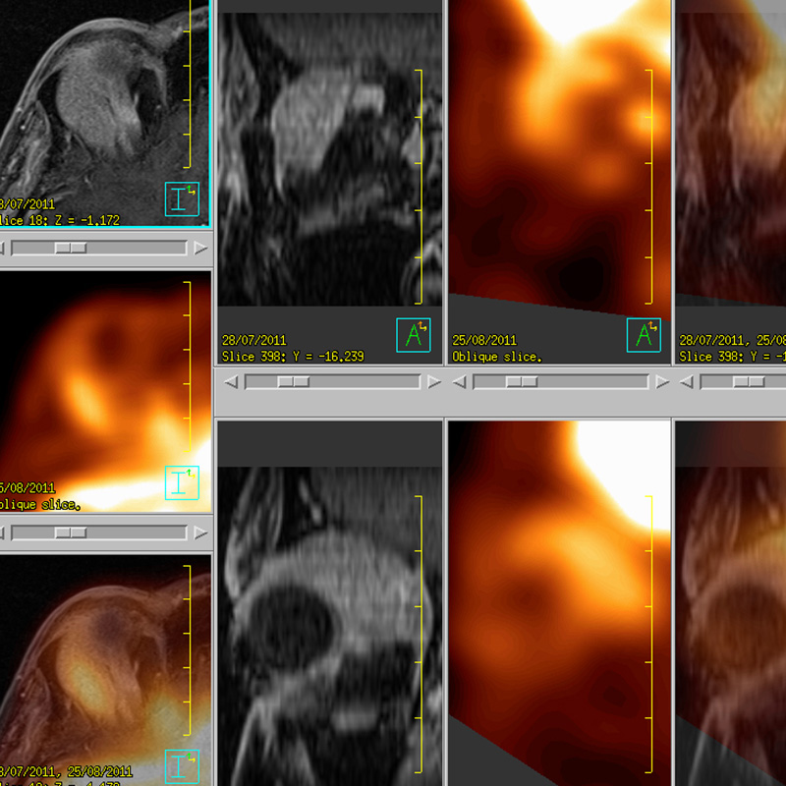Step slice forward under the top-left MRI view
The width and height of the screenshot is (786, 786).
(x=200, y=249)
